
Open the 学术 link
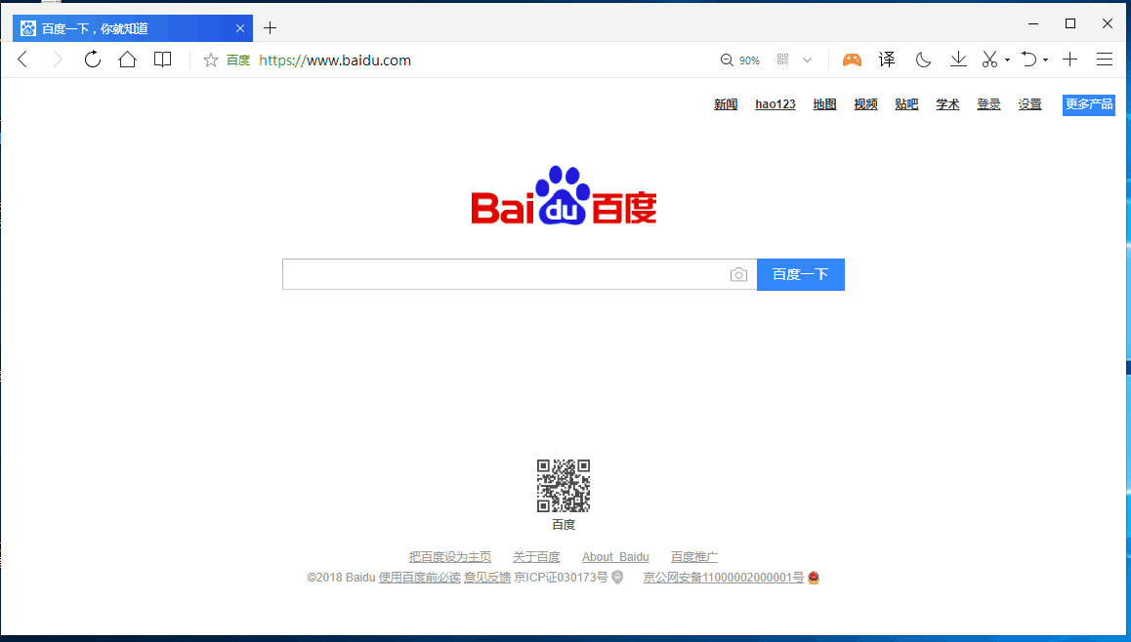(947, 104)
